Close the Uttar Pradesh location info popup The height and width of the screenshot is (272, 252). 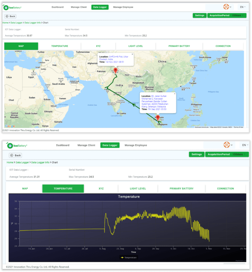(132, 54)
